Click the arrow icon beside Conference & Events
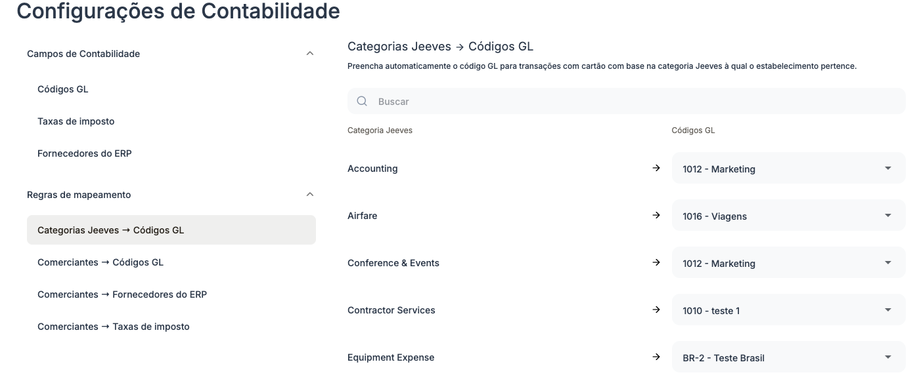 [656, 263]
